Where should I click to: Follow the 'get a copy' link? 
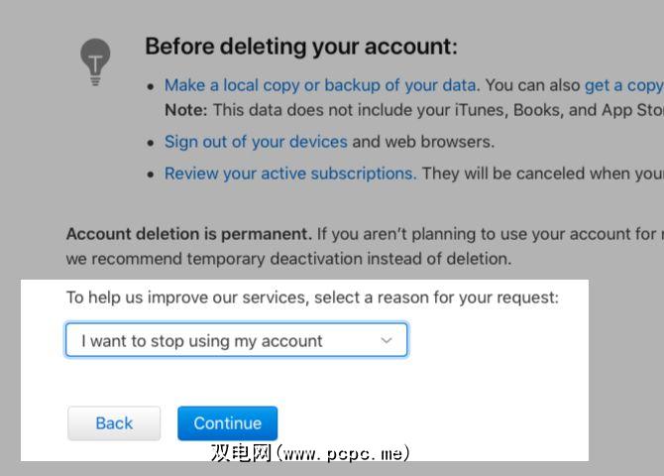click(623, 85)
